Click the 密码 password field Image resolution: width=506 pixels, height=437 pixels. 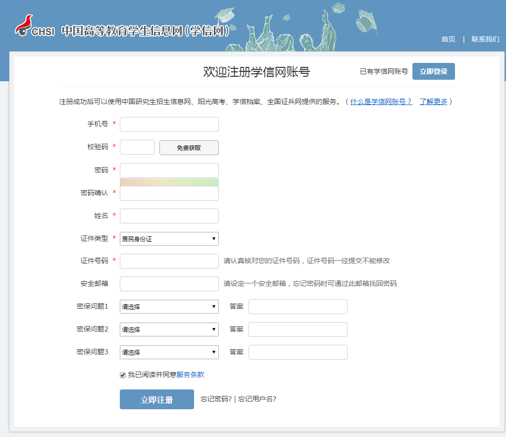pos(169,170)
